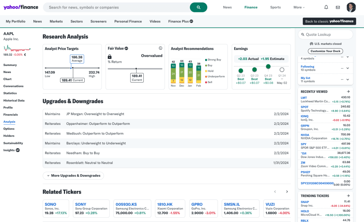Open the Options sidebar link
The height and width of the screenshot is (222, 364).
9,129
